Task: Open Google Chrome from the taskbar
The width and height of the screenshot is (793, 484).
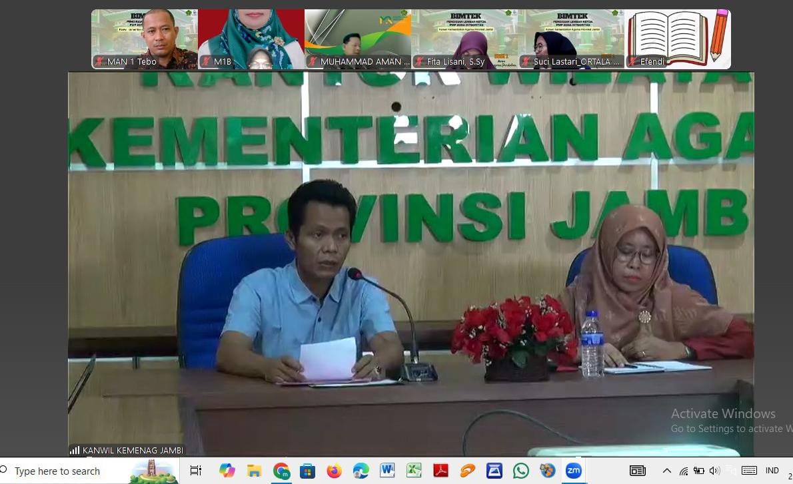Action: coord(281,471)
